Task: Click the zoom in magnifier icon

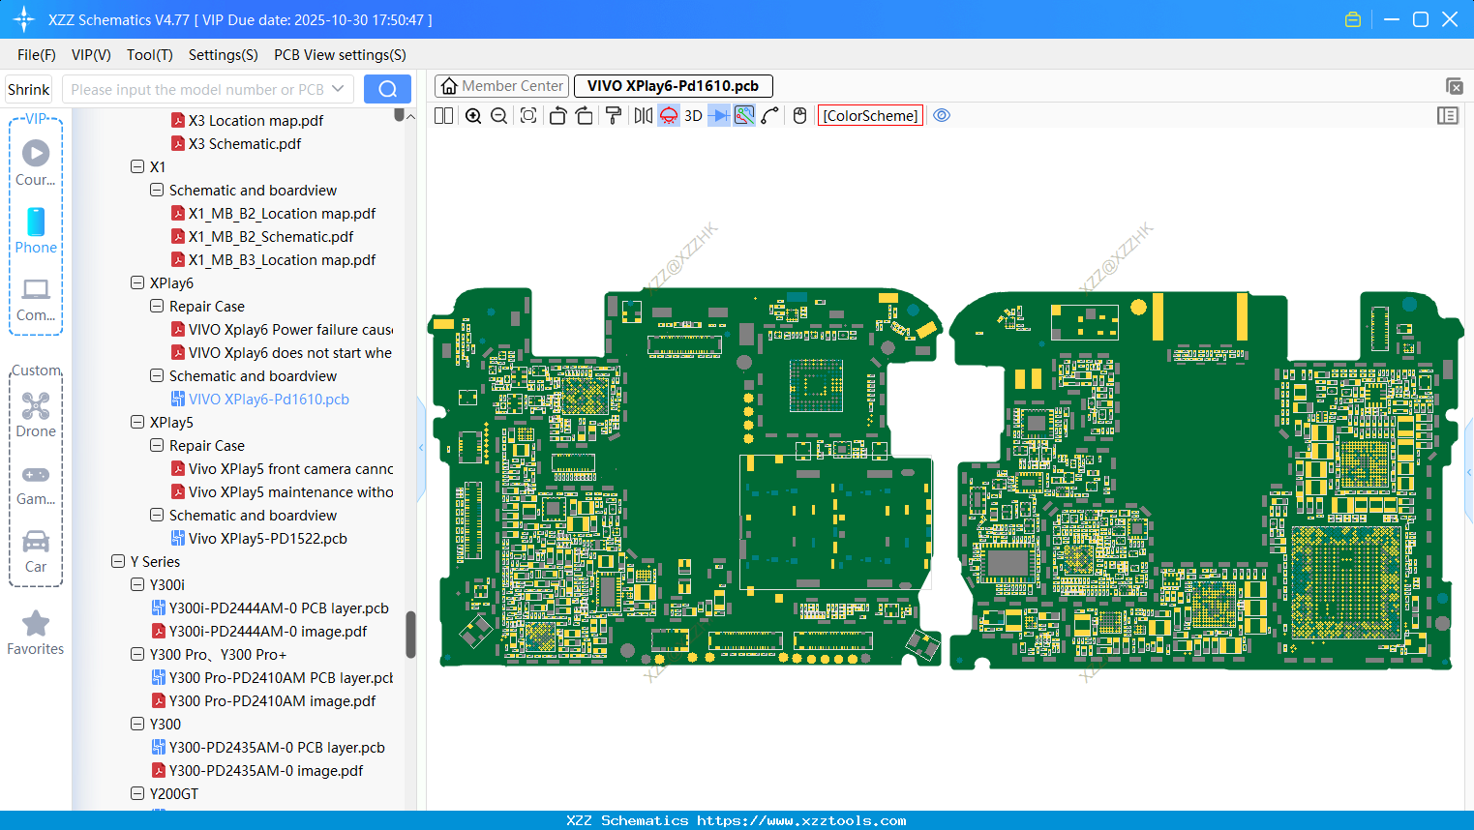Action: 473,116
